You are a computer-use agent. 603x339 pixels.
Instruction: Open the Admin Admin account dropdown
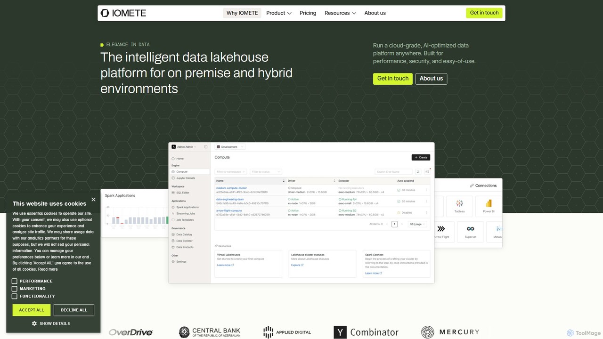click(x=184, y=147)
